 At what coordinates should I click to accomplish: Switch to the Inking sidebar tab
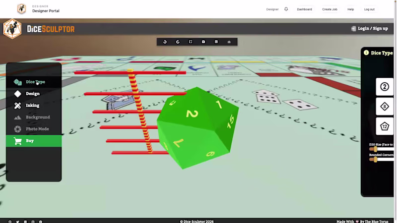pos(34,106)
